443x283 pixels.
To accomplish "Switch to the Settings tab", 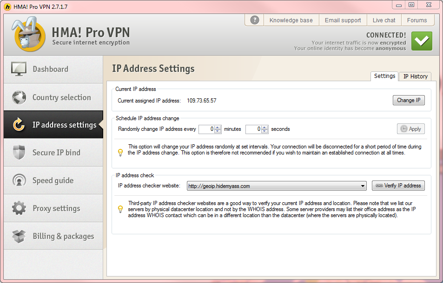I will pos(384,76).
